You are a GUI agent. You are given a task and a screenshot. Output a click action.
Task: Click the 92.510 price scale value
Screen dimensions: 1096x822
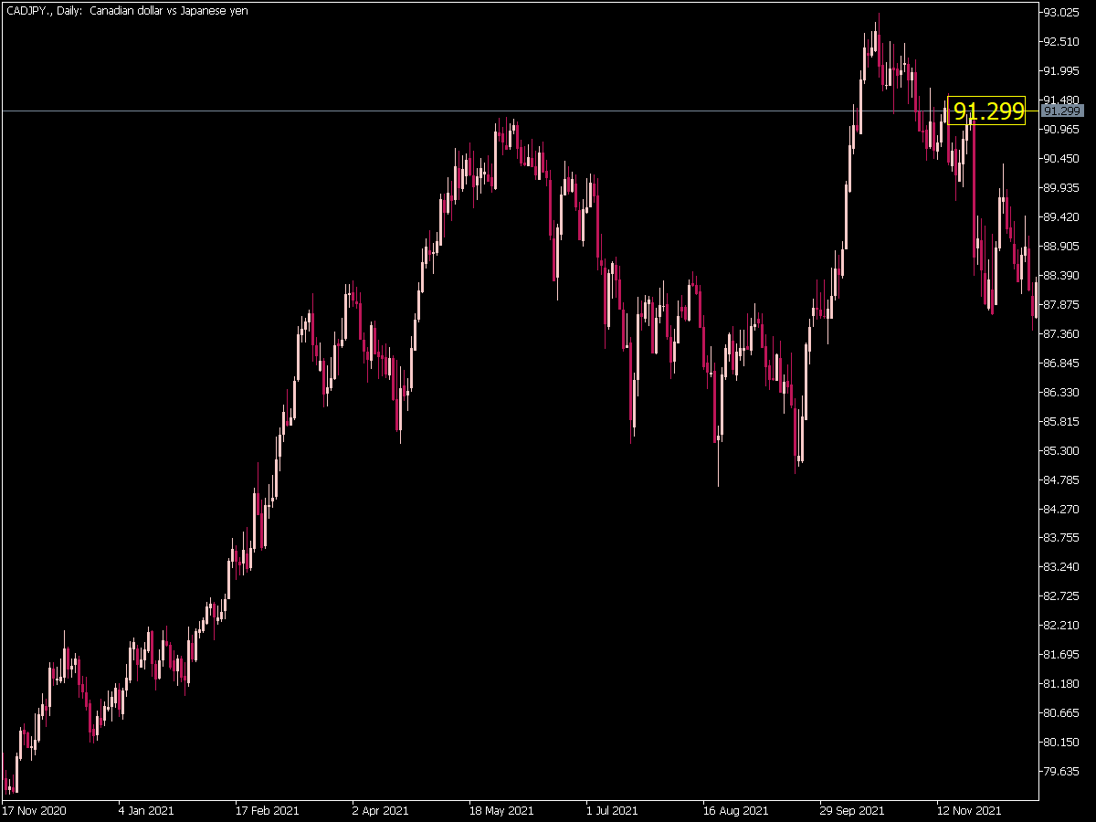coord(1062,42)
